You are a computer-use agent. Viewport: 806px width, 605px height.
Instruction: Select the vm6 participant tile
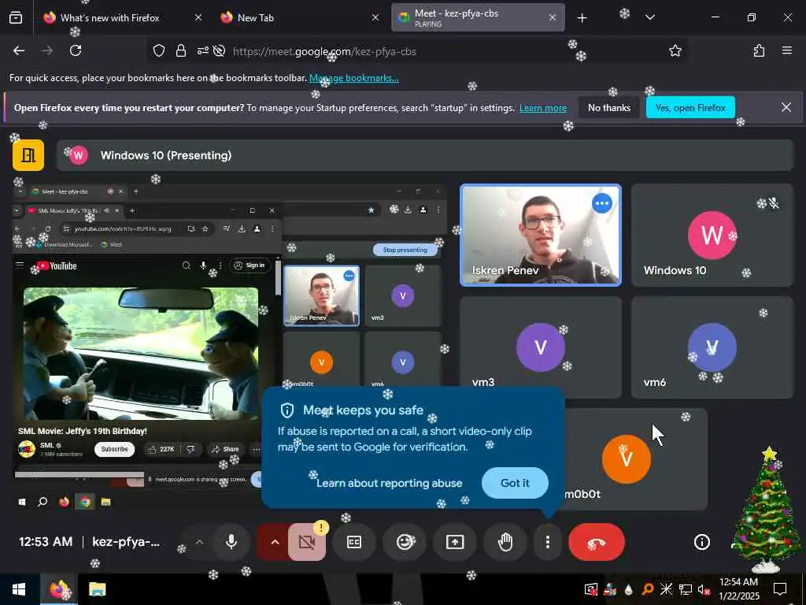tap(712, 347)
